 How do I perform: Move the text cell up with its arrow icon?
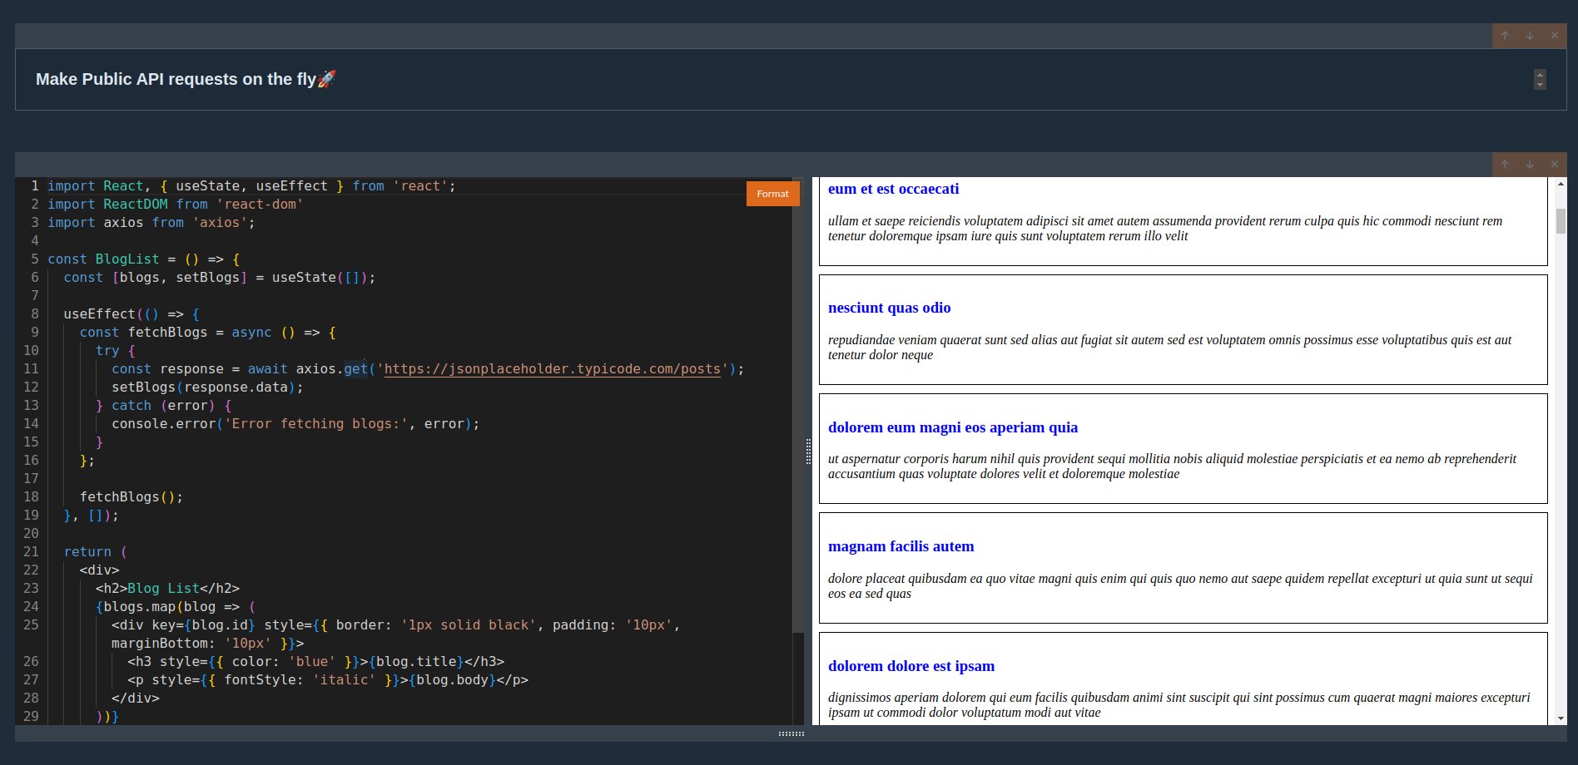coord(1505,36)
